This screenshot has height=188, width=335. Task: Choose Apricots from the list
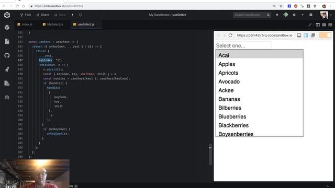[x=260, y=73]
